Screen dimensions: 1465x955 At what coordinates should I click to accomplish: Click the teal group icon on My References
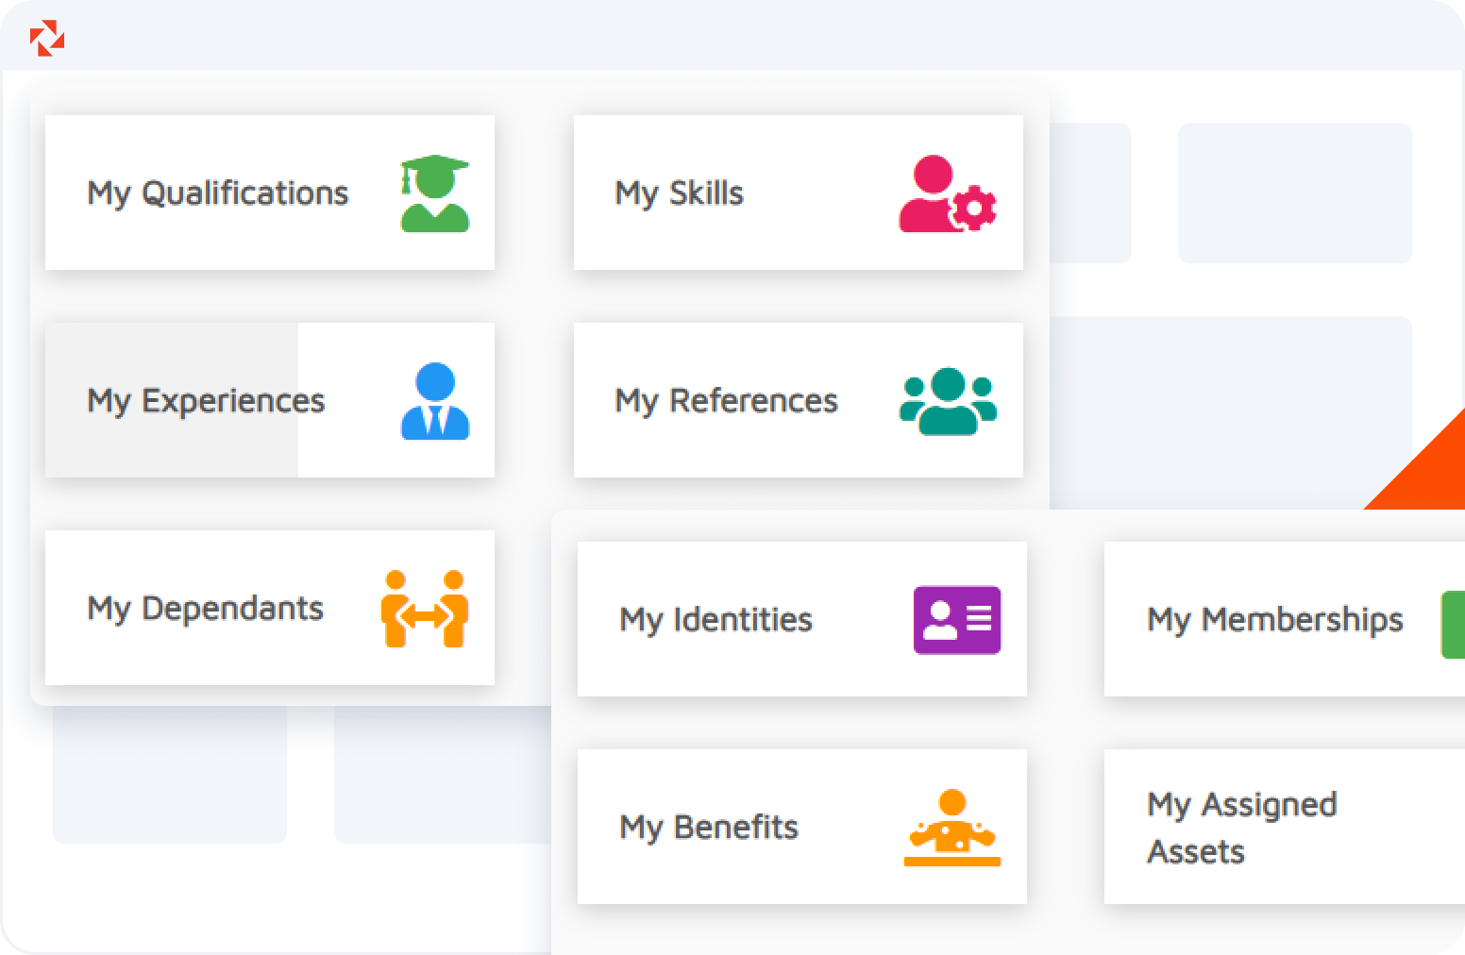pyautogui.click(x=947, y=400)
